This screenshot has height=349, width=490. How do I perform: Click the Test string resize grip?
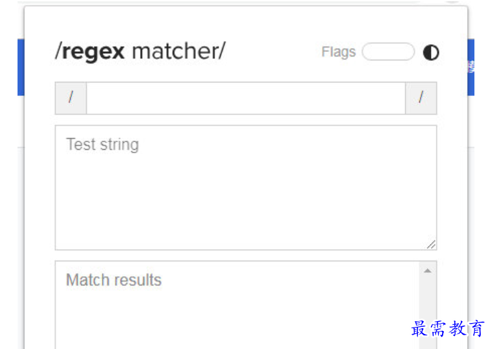431,245
